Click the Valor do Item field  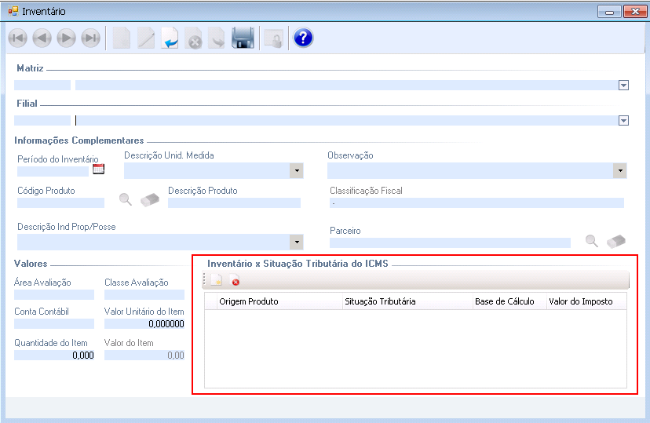tap(144, 355)
